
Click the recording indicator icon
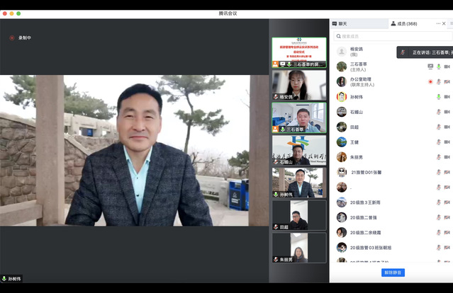(x=11, y=38)
